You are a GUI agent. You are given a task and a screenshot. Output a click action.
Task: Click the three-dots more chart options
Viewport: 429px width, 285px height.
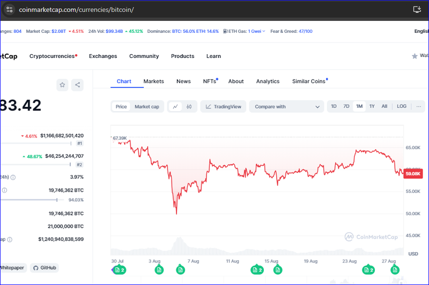pyautogui.click(x=419, y=106)
